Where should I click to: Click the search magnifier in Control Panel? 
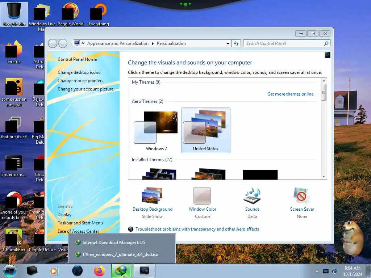(326, 43)
